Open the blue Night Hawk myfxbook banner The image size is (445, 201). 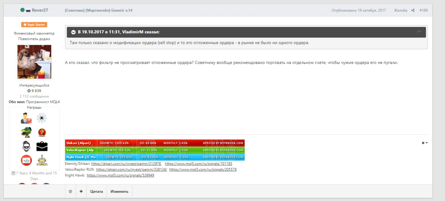coord(155,157)
